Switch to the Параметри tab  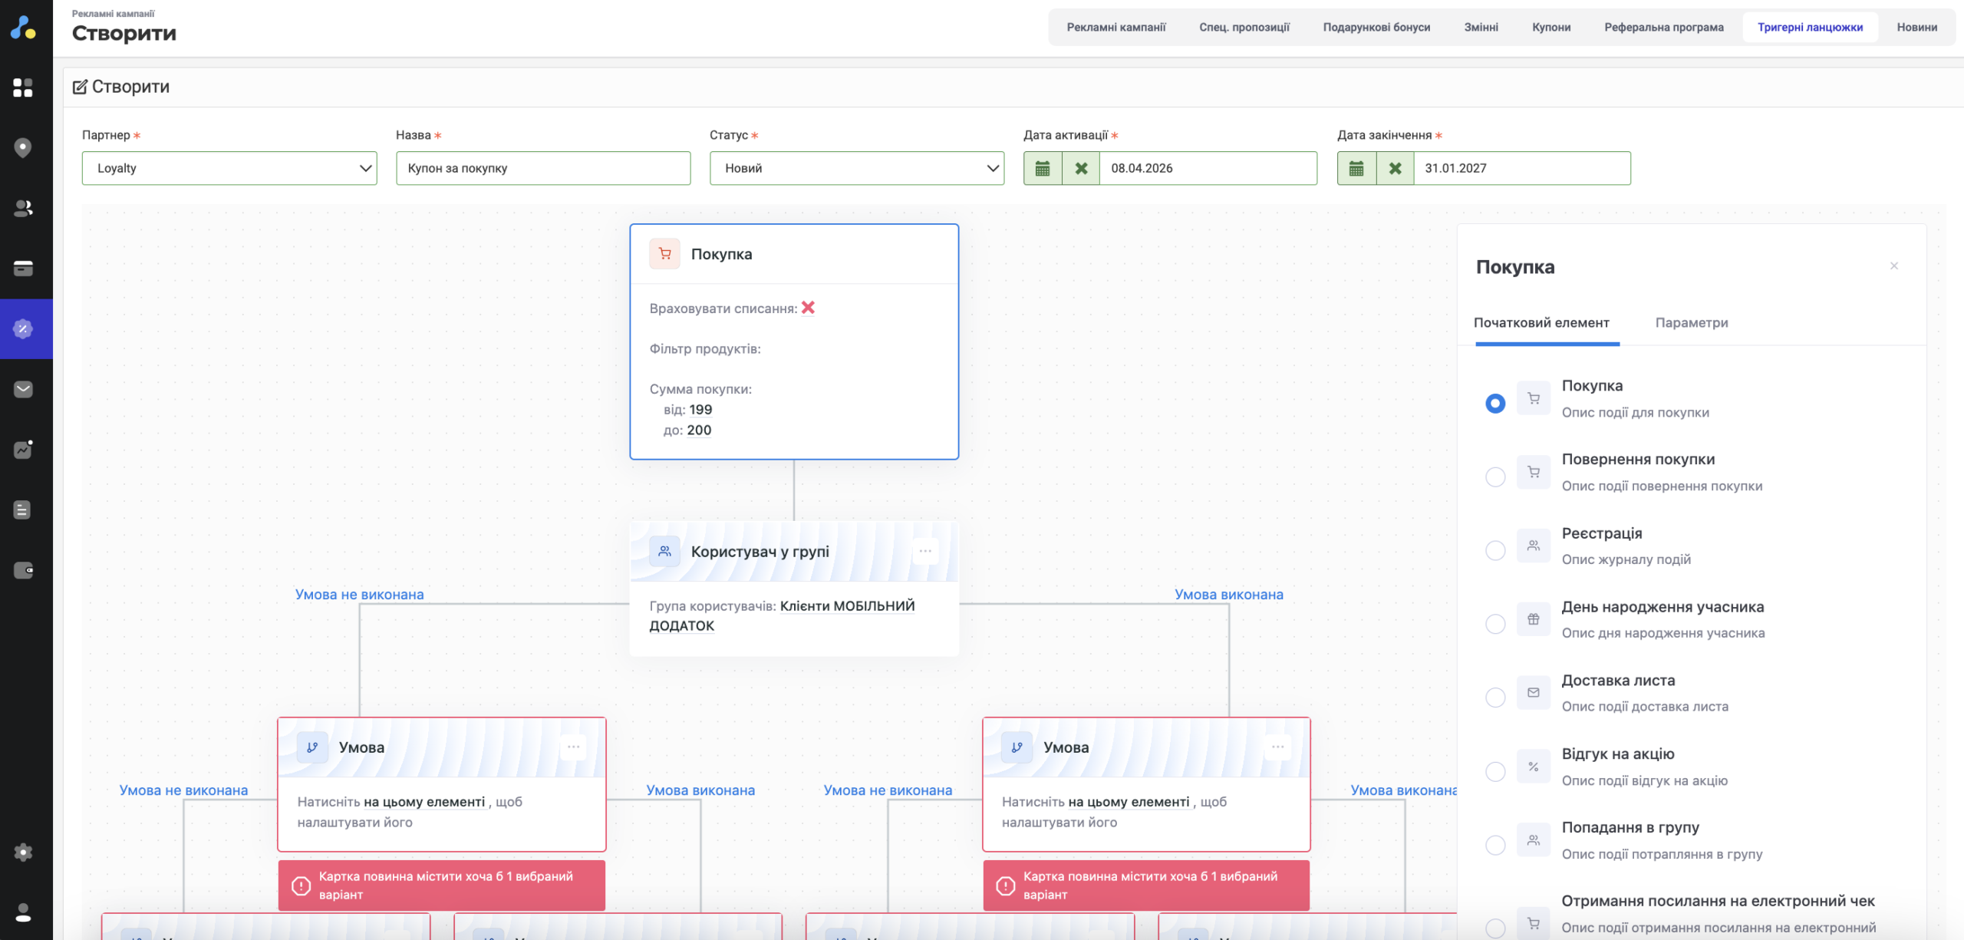(1691, 323)
